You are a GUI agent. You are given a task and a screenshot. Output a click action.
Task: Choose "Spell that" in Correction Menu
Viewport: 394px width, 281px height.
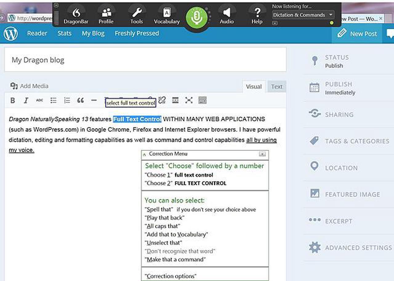pos(159,209)
